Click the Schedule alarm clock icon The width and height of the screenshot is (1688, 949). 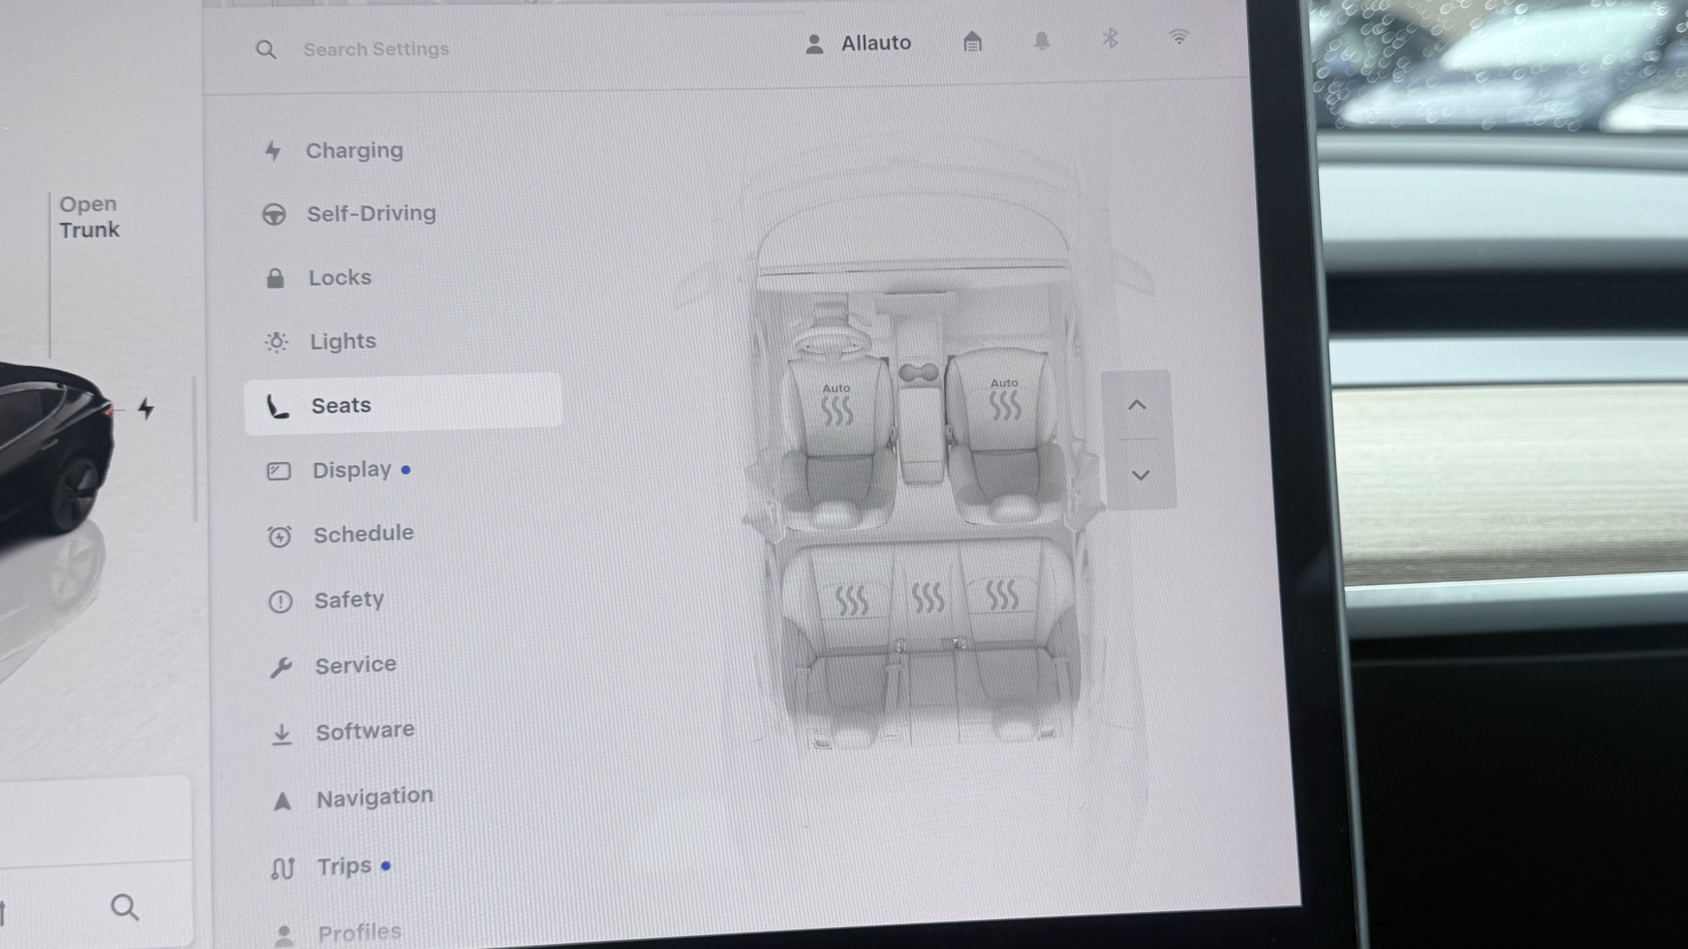click(x=280, y=536)
